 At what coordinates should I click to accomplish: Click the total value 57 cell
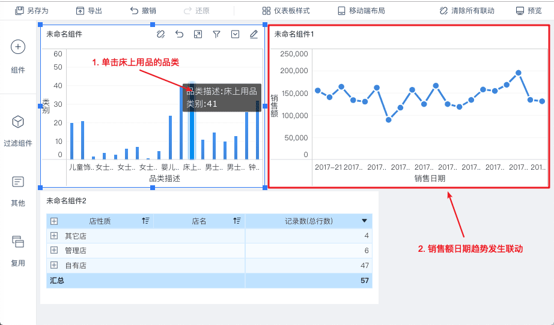tap(365, 281)
